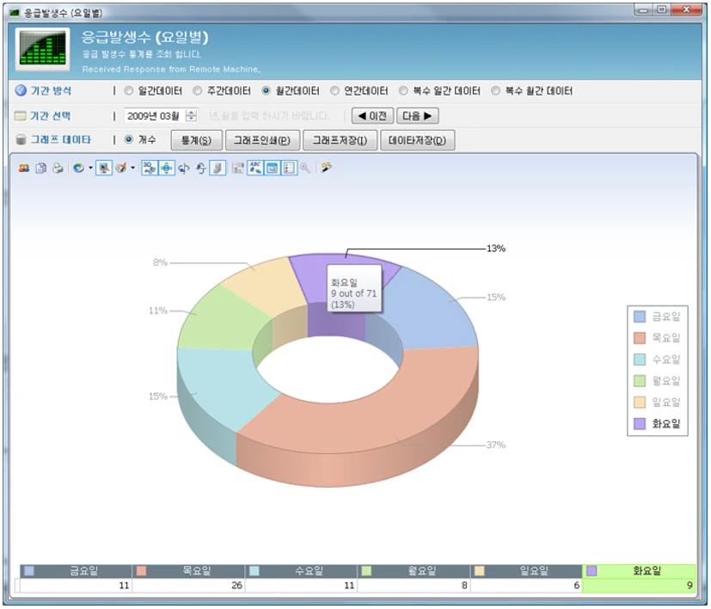Click the highlighted 화요일 data grid header
This screenshot has height=609, width=711.
pos(639,571)
